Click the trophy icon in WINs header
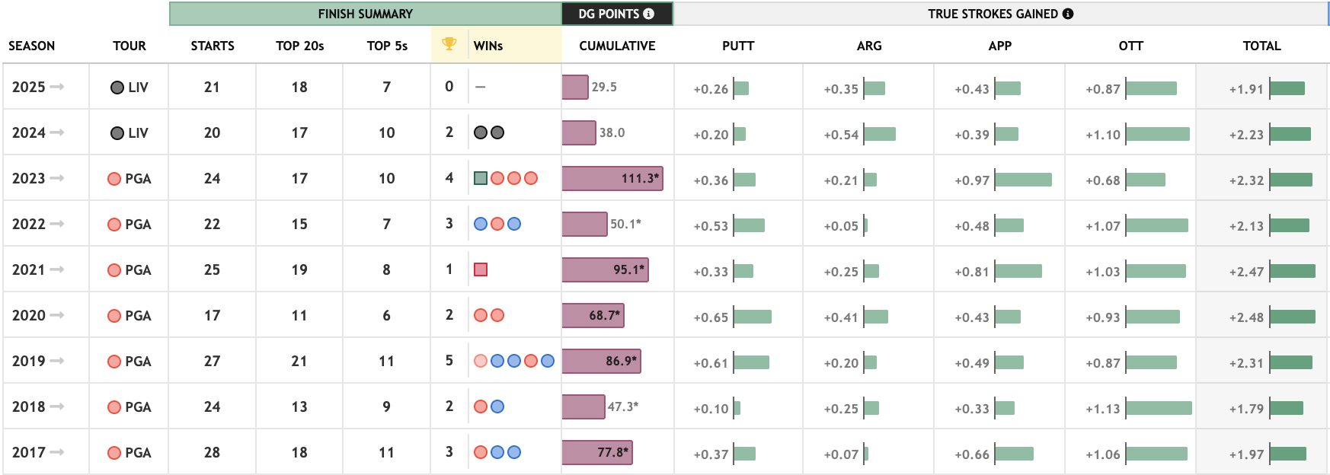 (x=449, y=44)
